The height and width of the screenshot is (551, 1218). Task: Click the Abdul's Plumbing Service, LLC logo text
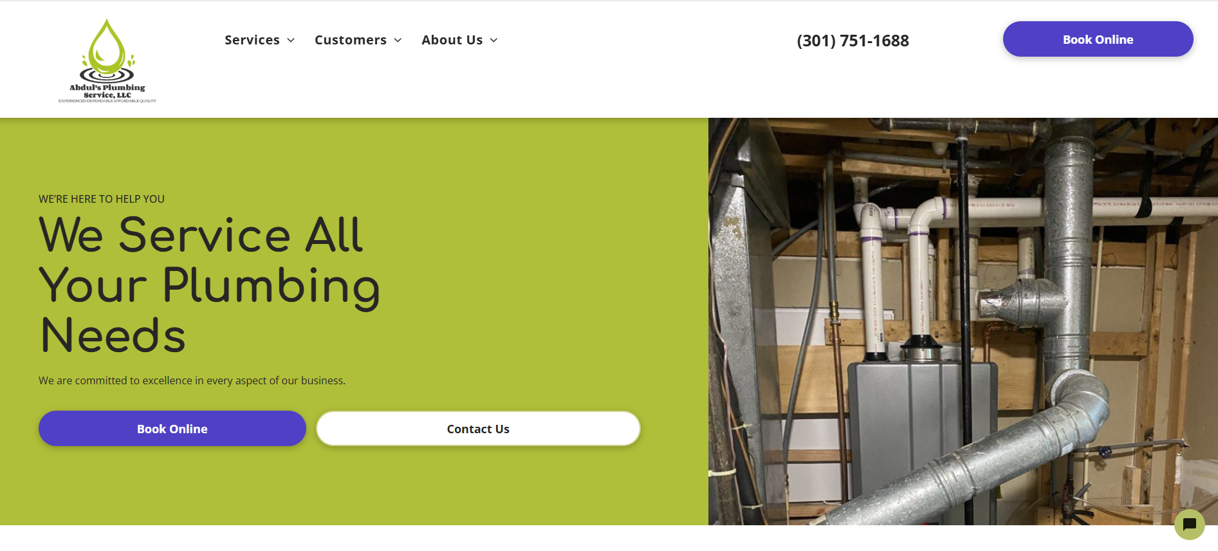click(x=107, y=91)
